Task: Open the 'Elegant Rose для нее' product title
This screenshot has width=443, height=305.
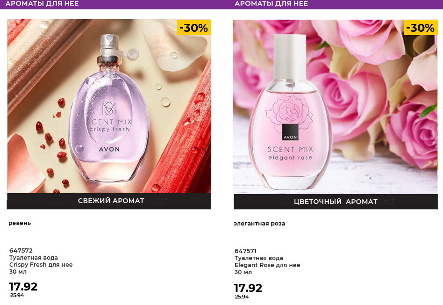Action: coord(267,265)
